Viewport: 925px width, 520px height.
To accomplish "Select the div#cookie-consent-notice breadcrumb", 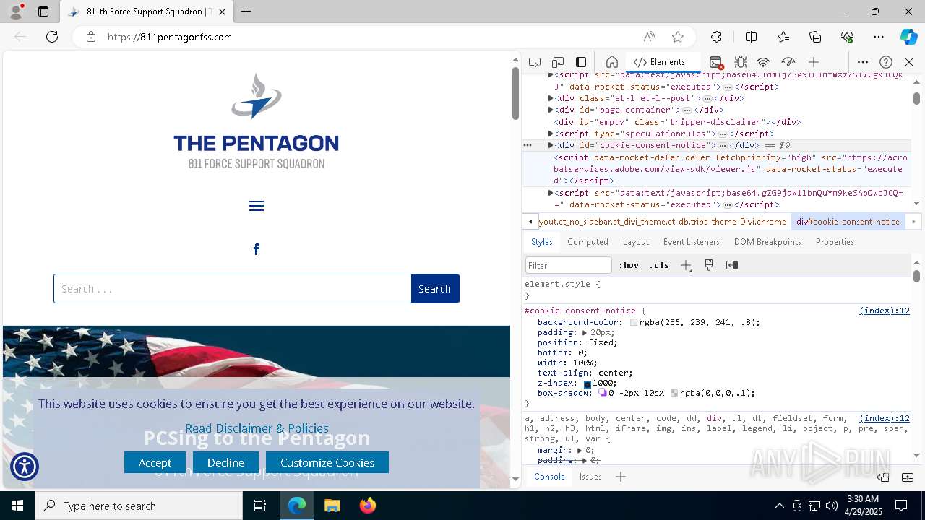I will (848, 222).
